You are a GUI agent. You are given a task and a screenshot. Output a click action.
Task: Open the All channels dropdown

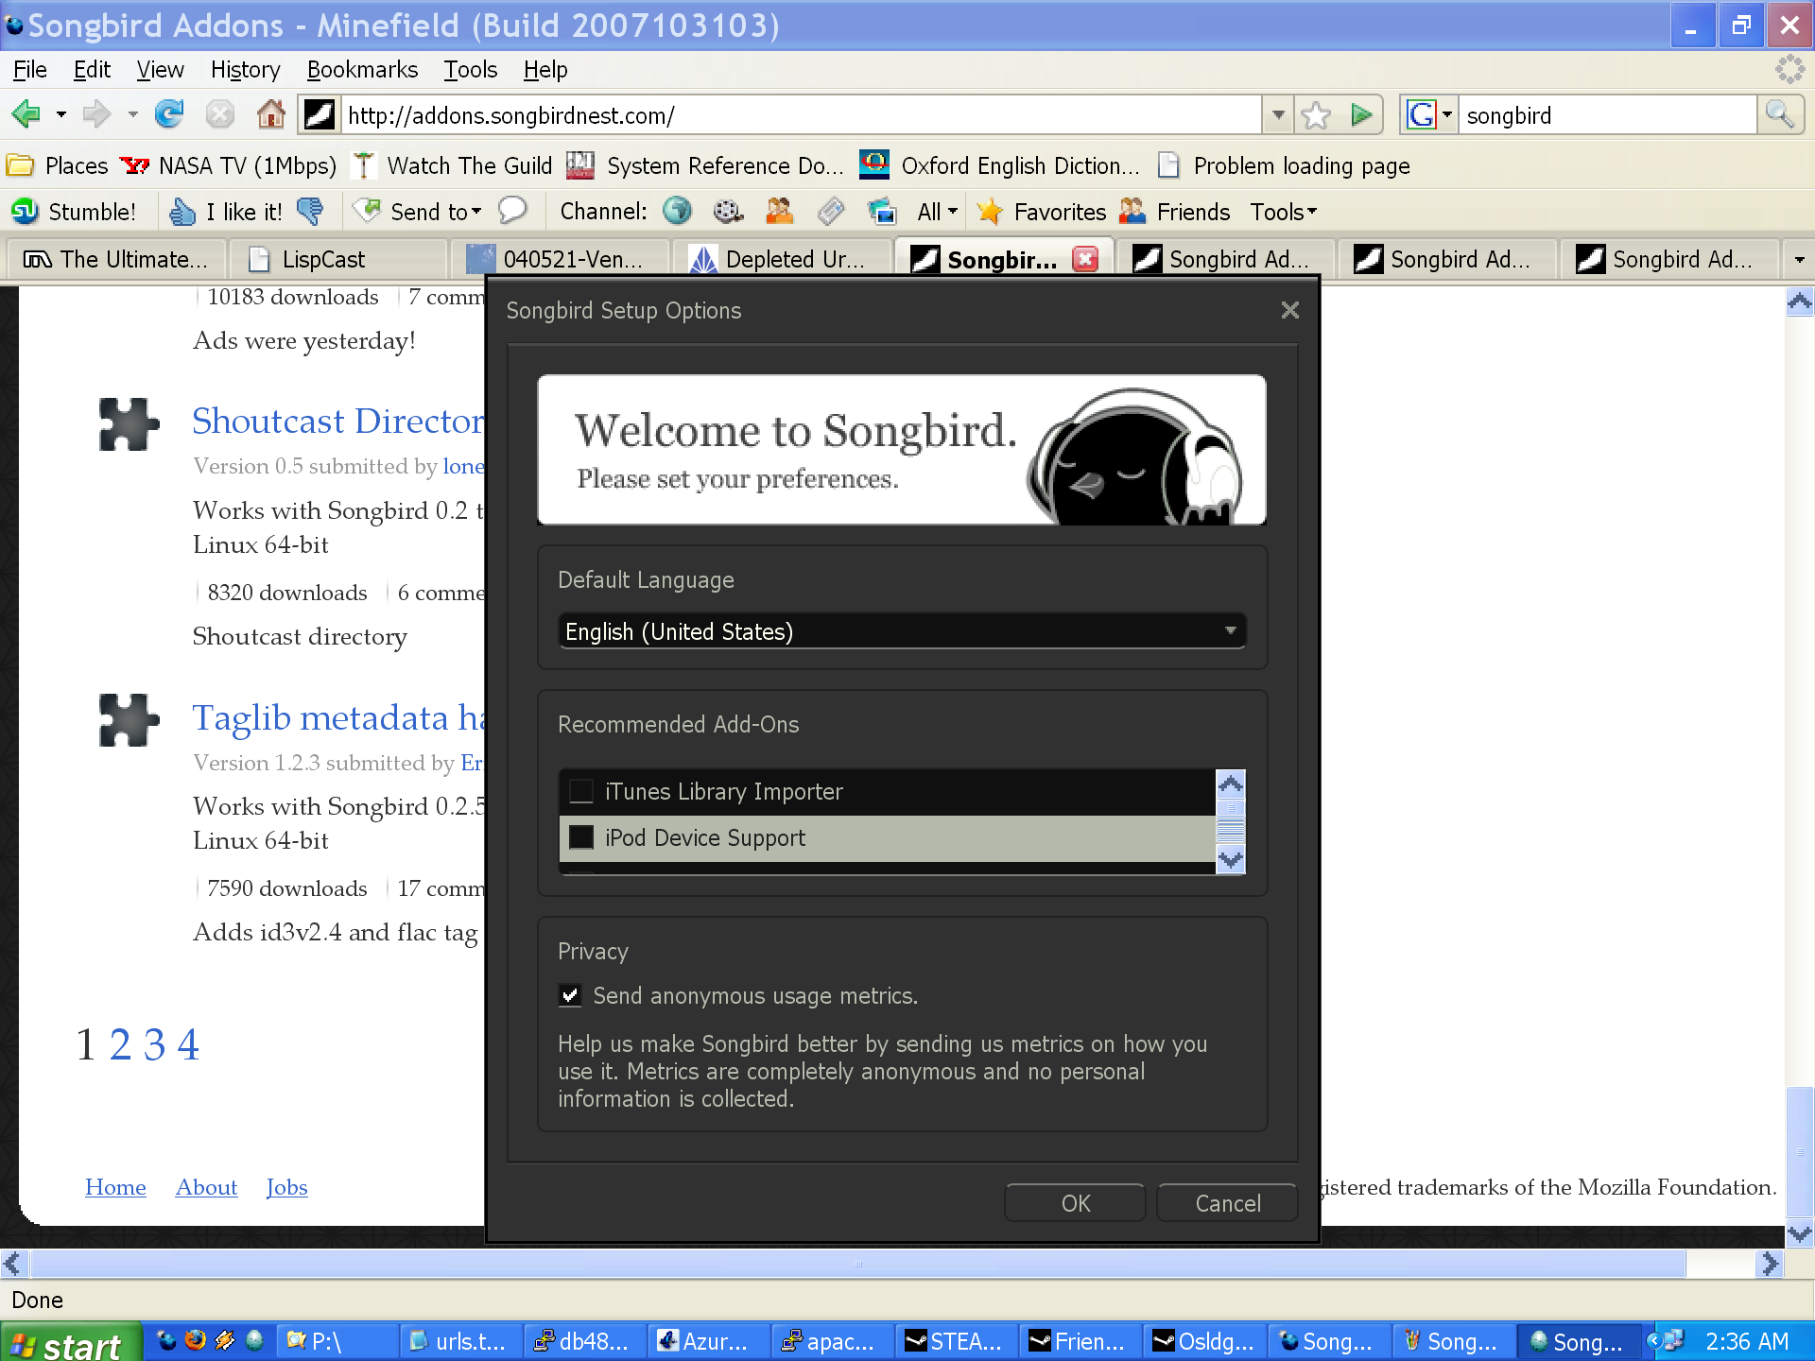pos(938,212)
